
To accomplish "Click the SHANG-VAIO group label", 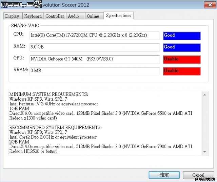I will tap(25, 26).
